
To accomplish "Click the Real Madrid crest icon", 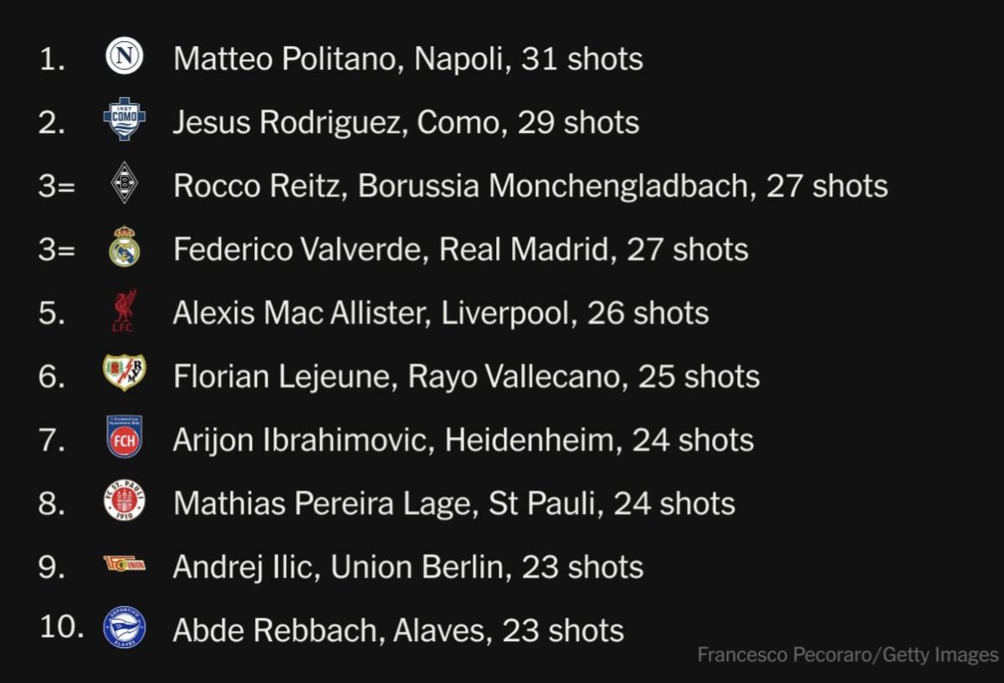I will pos(125,247).
